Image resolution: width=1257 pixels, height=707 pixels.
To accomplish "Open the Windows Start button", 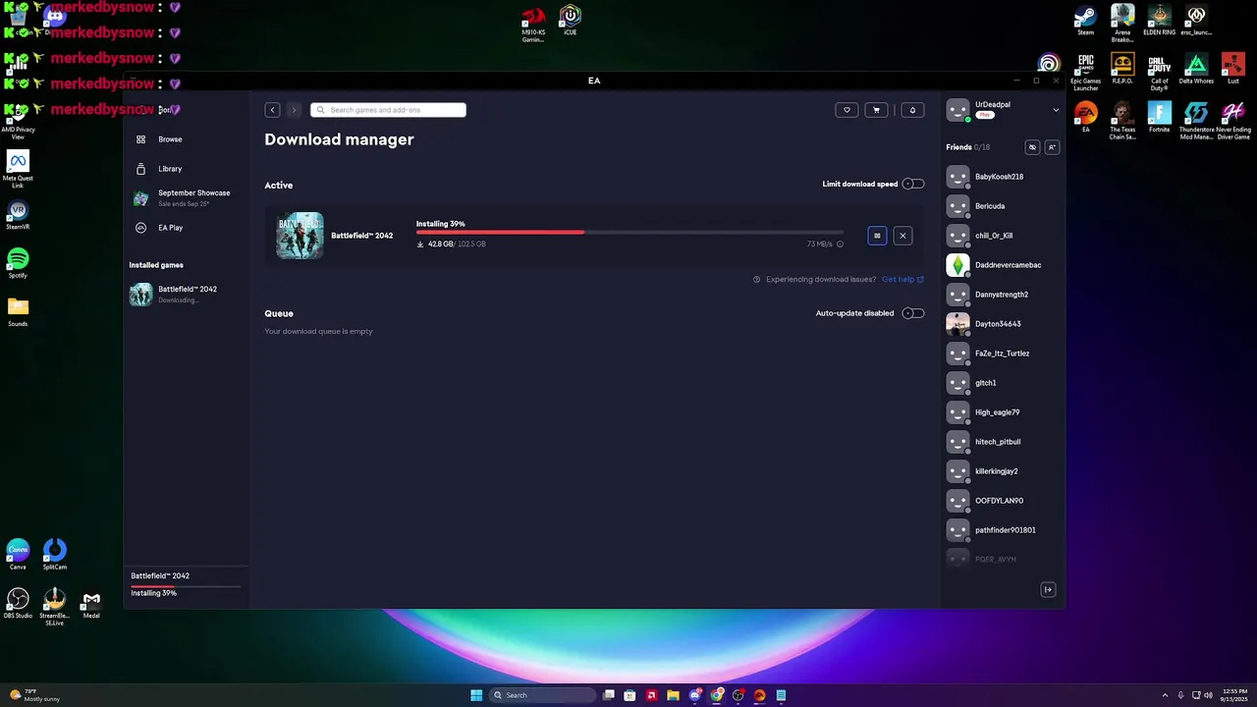I will [476, 695].
